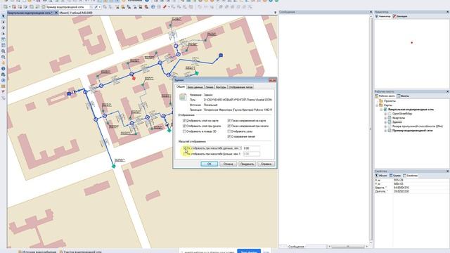Click the messages panel horizontal scrollbar
The image size is (450, 253).
click(x=348, y=247)
